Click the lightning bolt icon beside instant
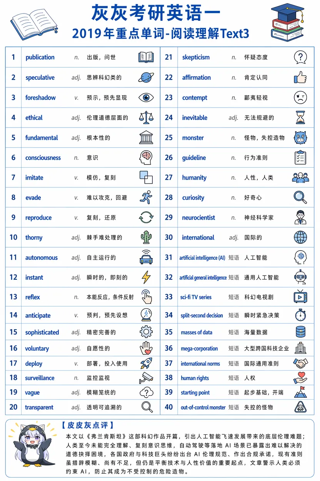Viewport: 320px width, 481px height. coord(146,277)
